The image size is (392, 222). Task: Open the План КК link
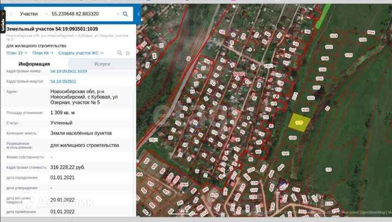43,53
